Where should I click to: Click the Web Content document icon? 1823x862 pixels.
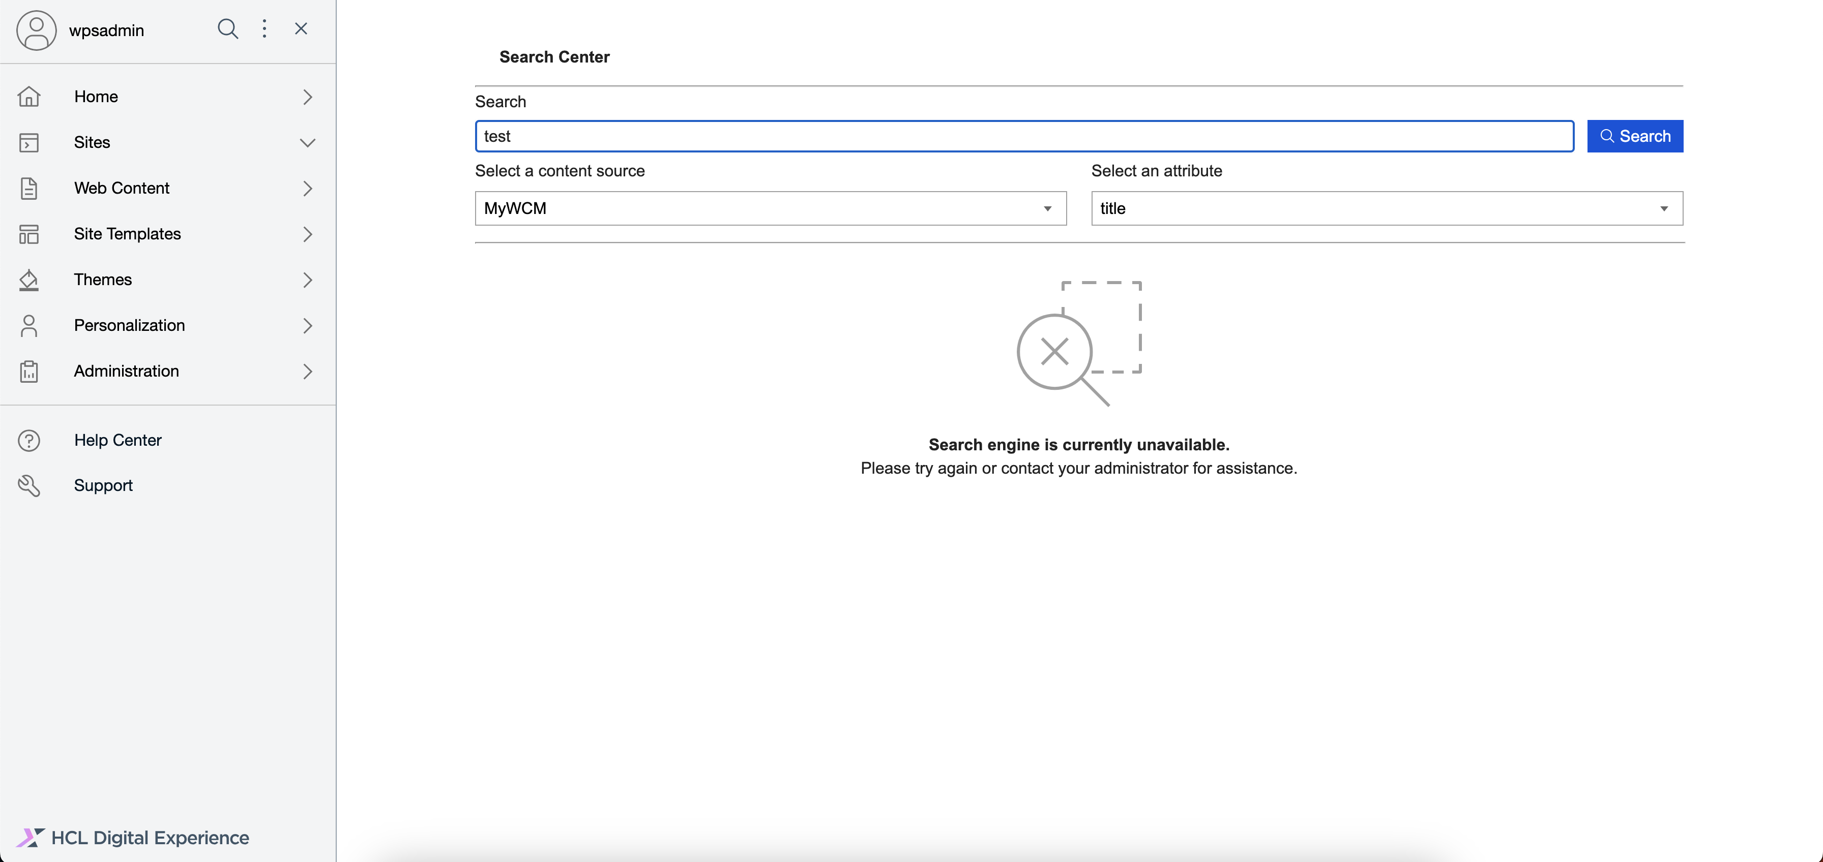[x=29, y=188]
